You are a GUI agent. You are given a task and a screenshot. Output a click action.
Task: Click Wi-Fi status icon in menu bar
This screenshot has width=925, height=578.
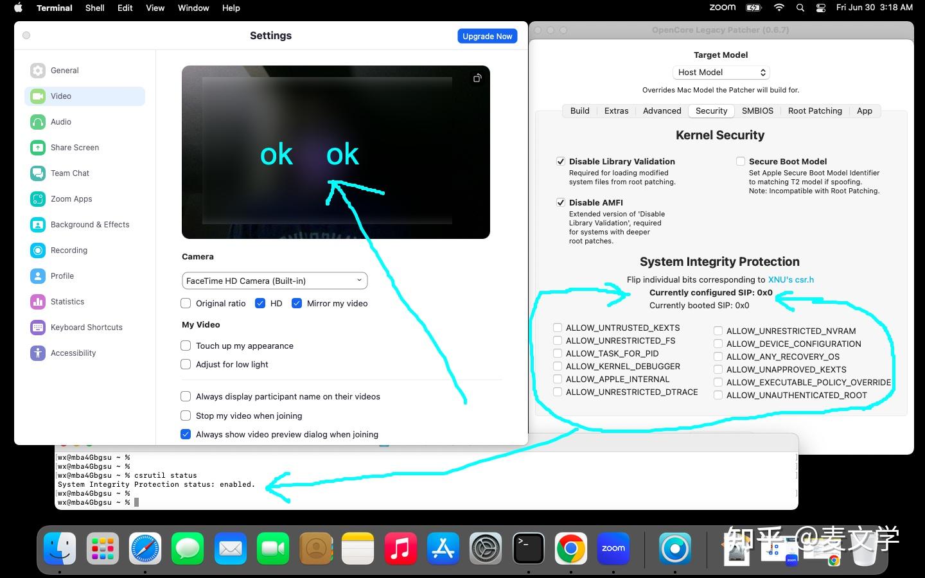click(779, 8)
